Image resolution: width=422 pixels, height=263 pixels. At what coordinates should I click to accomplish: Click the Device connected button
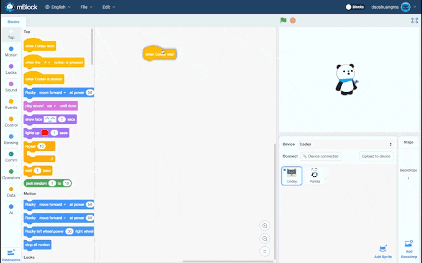[x=320, y=156]
